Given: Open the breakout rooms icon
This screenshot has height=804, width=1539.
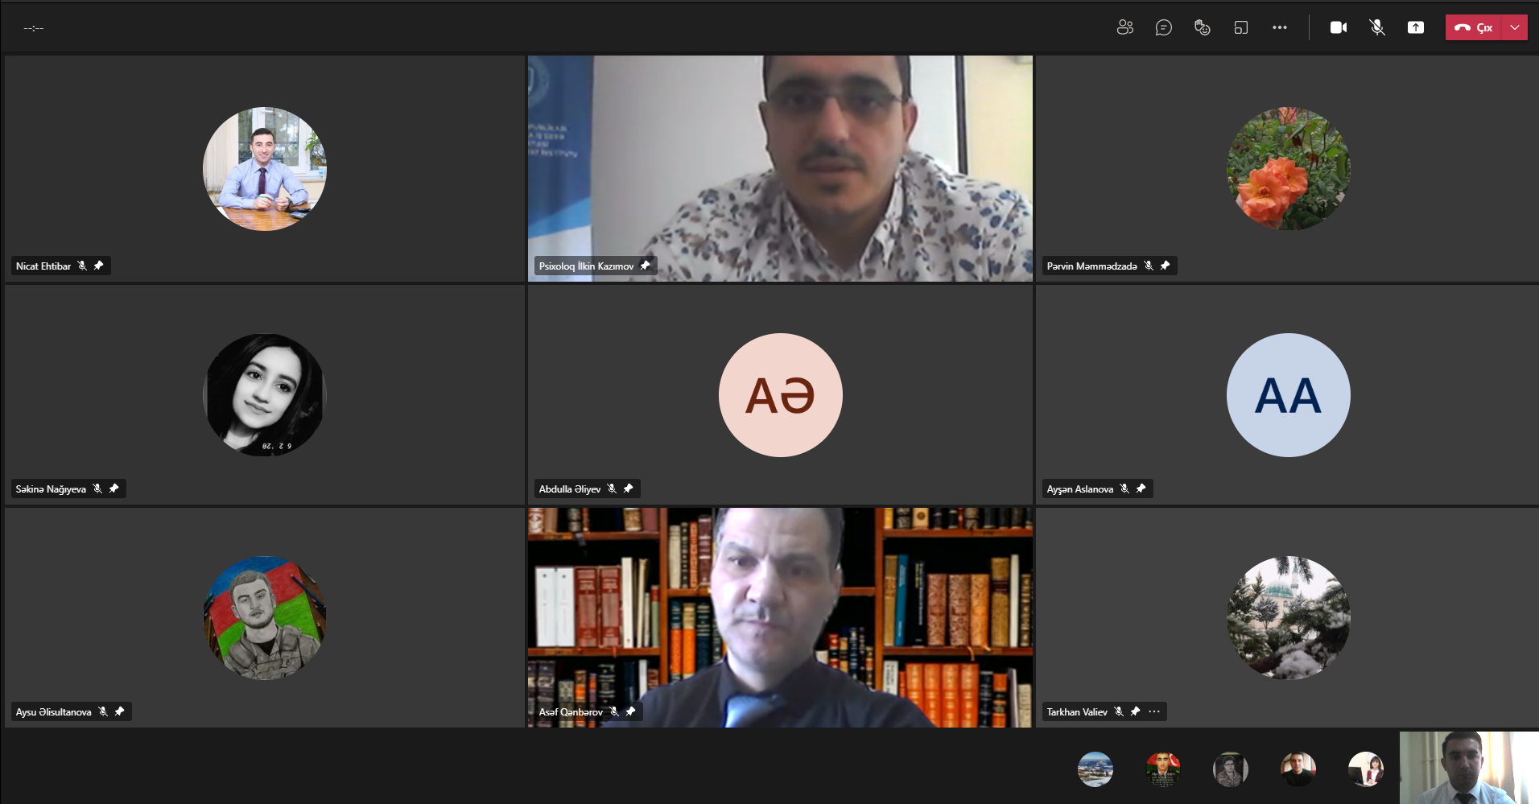Looking at the screenshot, I should 1240,27.
